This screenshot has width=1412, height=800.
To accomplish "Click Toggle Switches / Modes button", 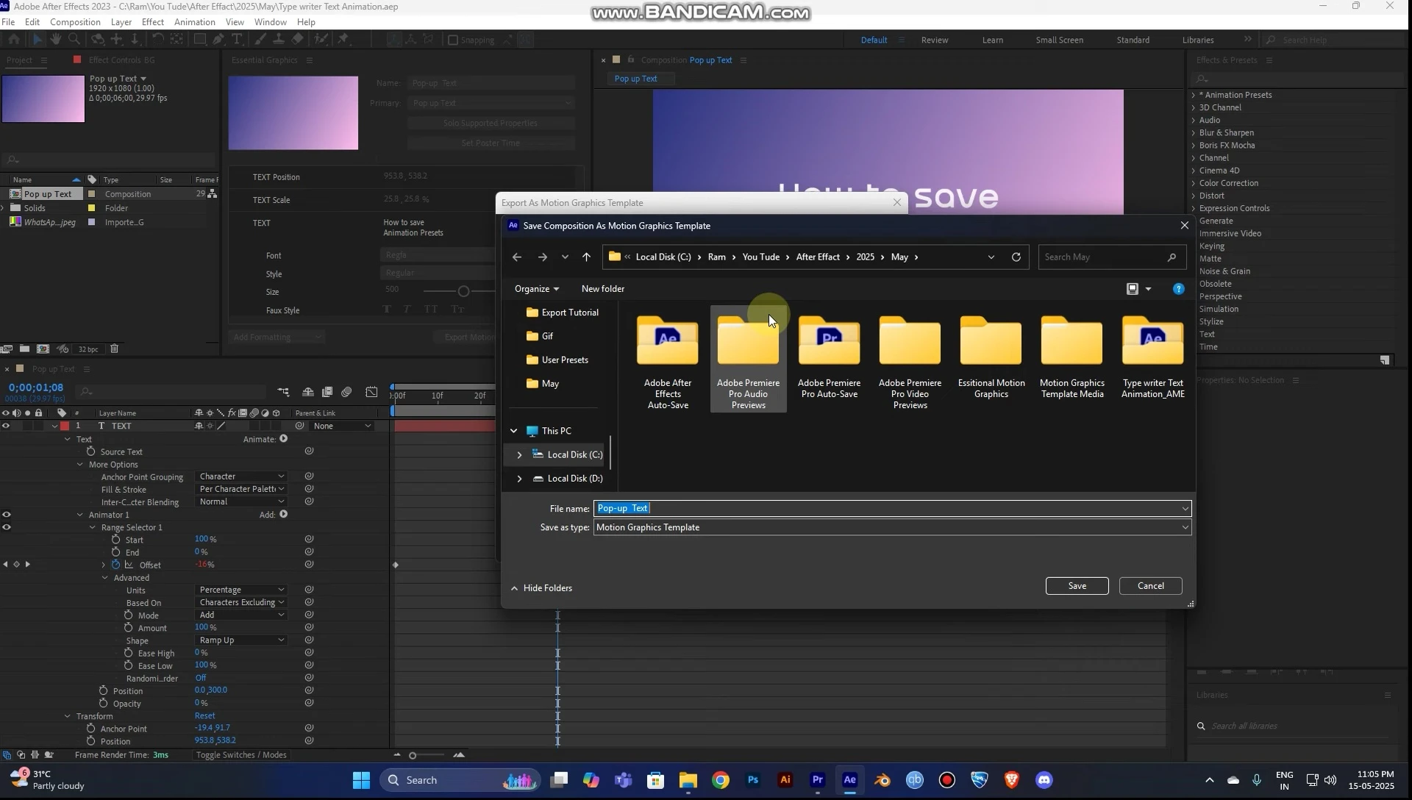I will tap(241, 755).
